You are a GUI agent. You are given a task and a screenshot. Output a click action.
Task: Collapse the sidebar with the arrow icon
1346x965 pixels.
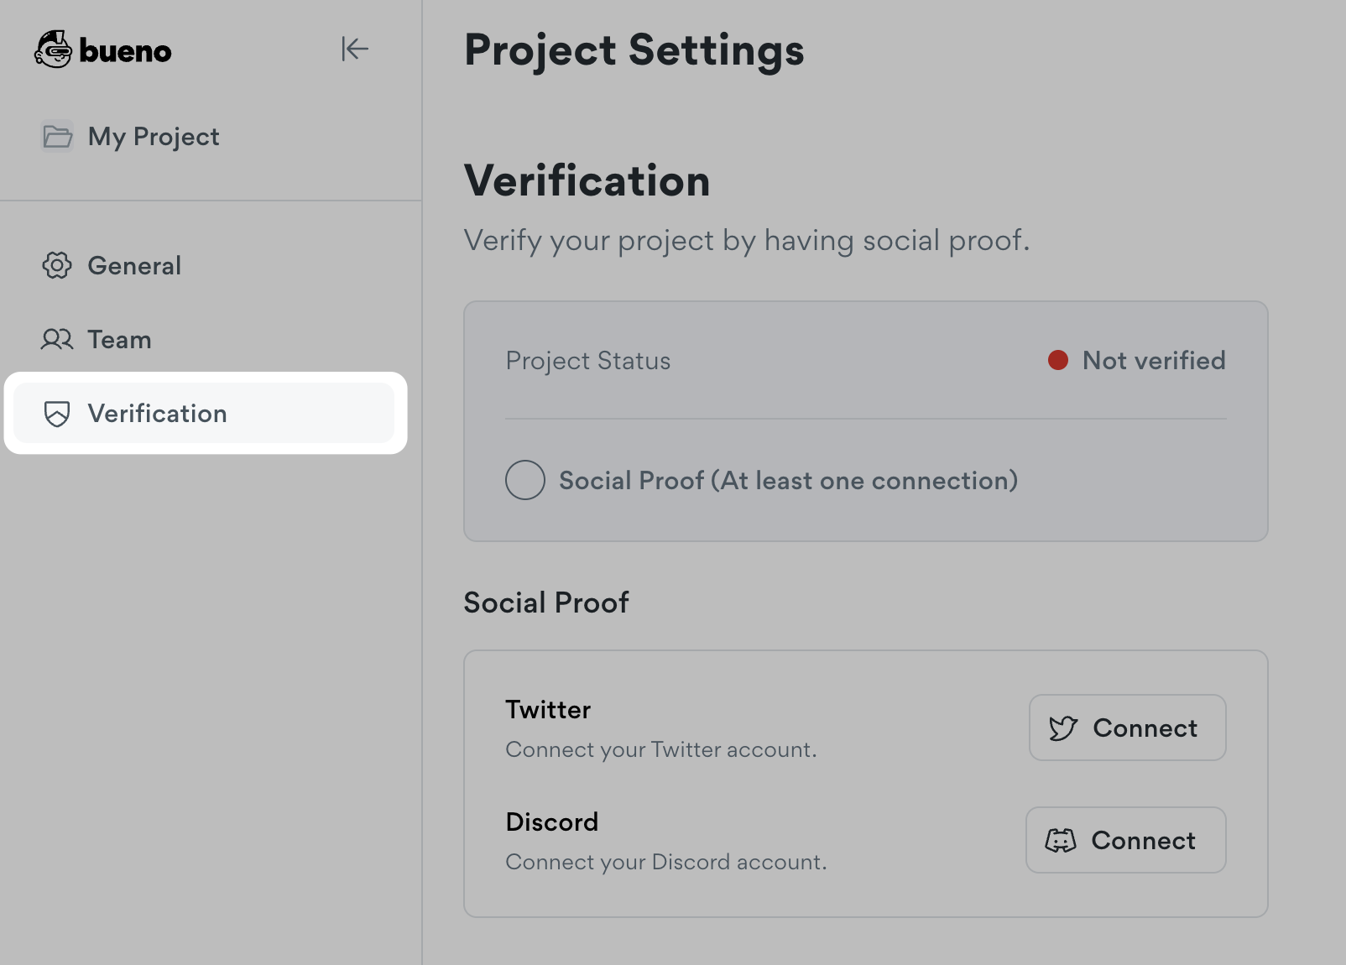click(x=354, y=50)
